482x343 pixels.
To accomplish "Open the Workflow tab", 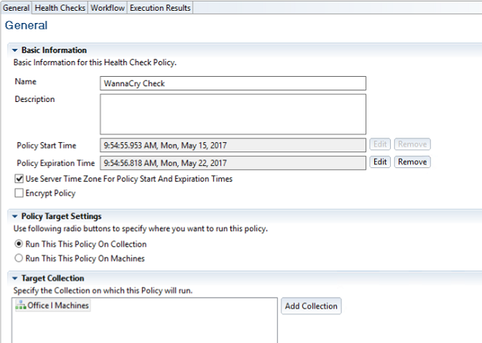I will coord(108,8).
